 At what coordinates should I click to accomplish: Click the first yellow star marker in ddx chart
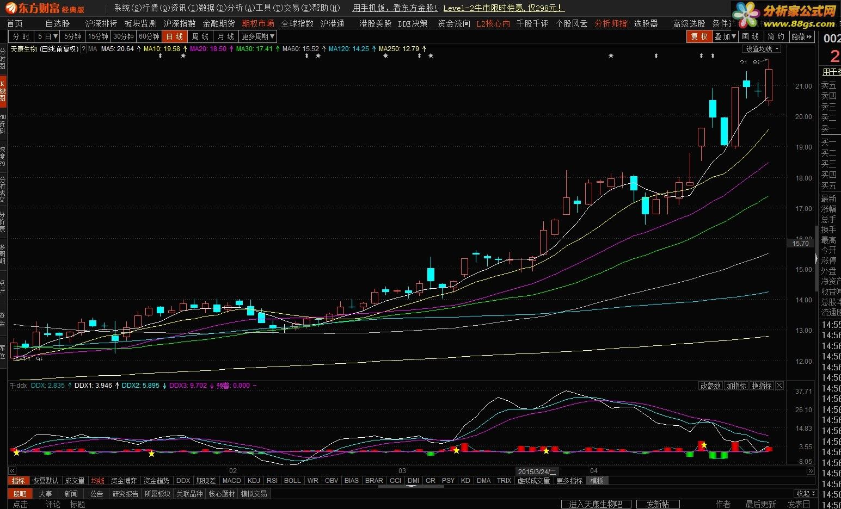pos(16,452)
